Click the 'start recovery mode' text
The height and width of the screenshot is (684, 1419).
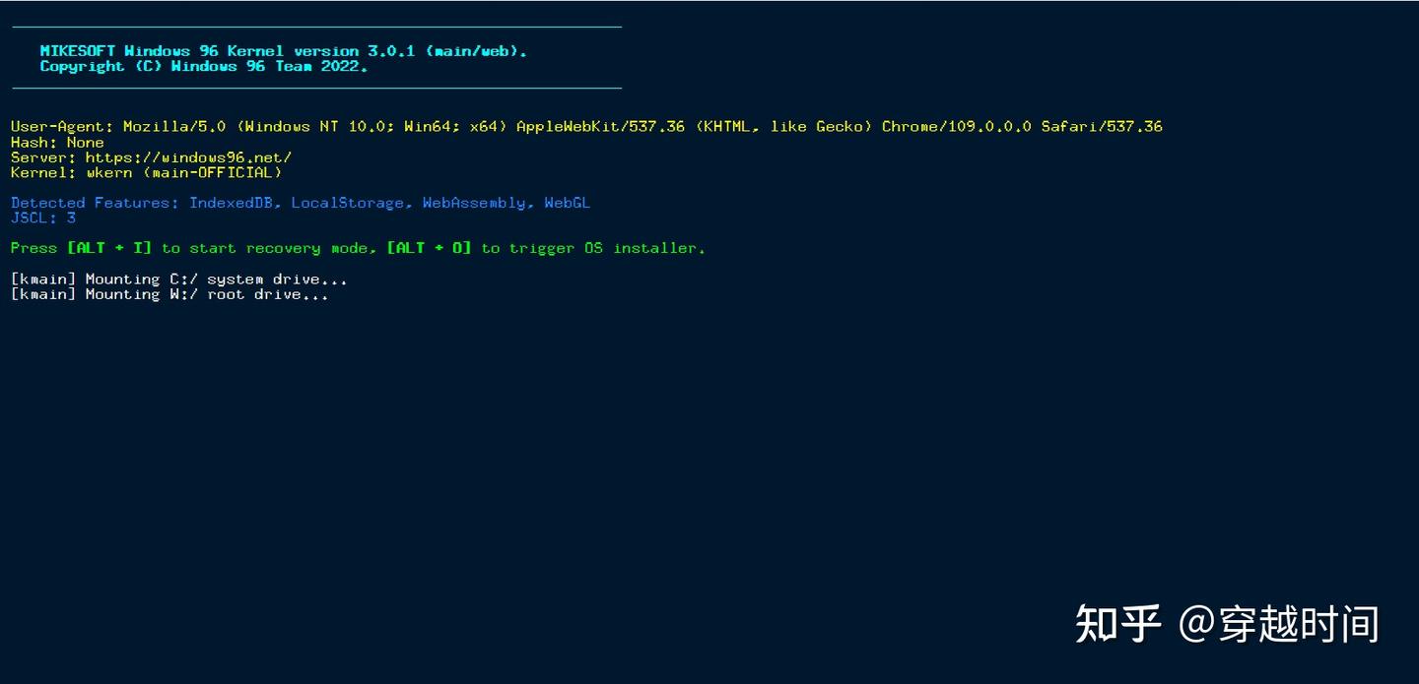click(x=283, y=248)
